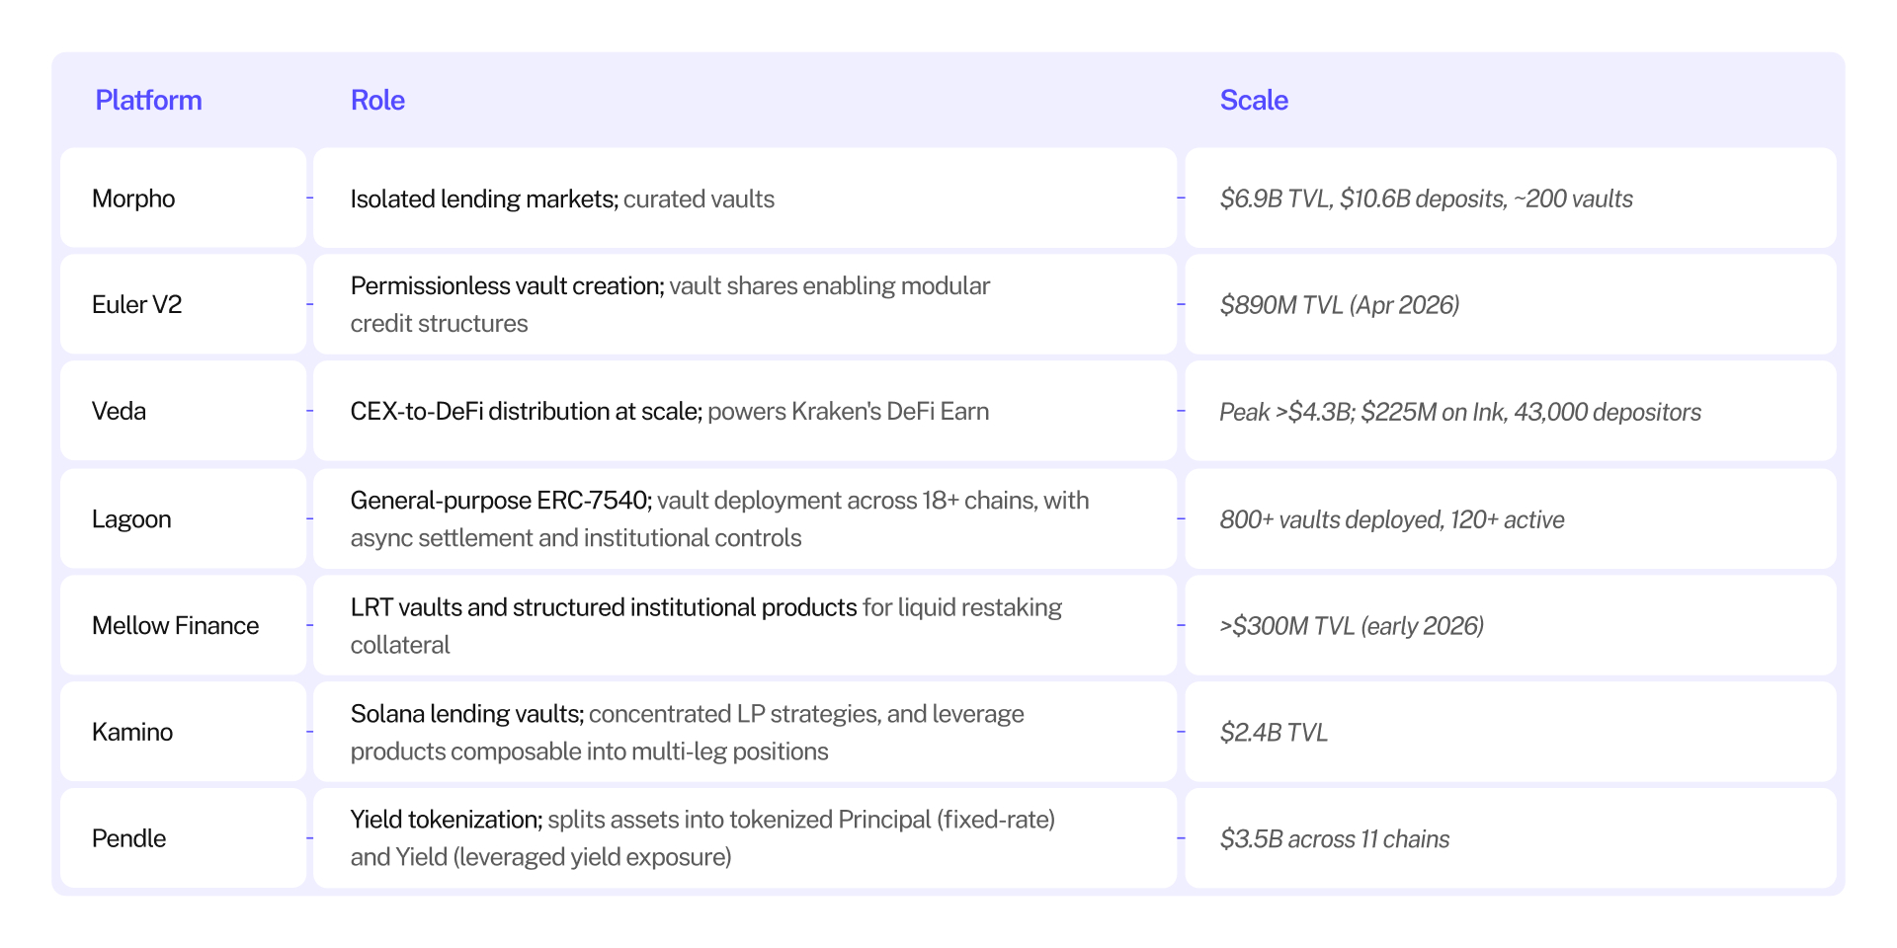Image resolution: width=1897 pixels, height=948 pixels.
Task: Click '800+ vaults deployed, 120+ active'
Action: [x=1392, y=519]
